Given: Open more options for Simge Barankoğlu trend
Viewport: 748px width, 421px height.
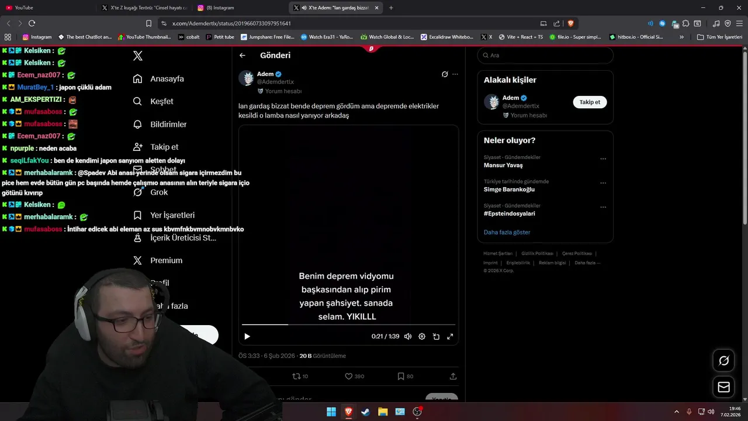Looking at the screenshot, I should 603,182.
